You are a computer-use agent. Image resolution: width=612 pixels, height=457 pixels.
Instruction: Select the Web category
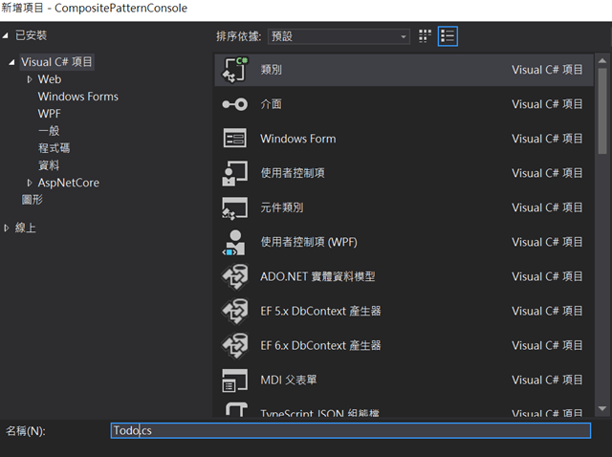point(50,79)
